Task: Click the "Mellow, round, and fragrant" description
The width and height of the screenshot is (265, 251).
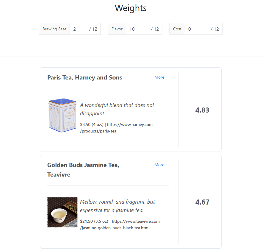Action: [x=117, y=206]
